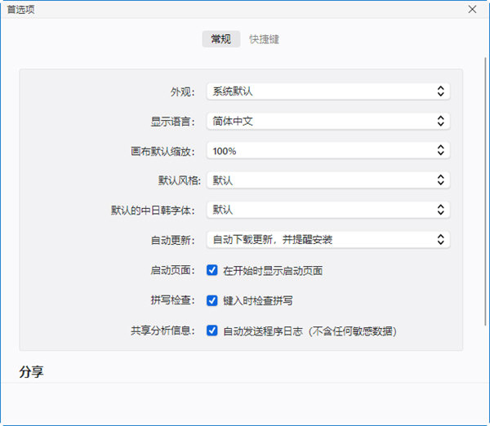
Task: Click the chevron arrows icon beside 100%
Action: coord(440,150)
